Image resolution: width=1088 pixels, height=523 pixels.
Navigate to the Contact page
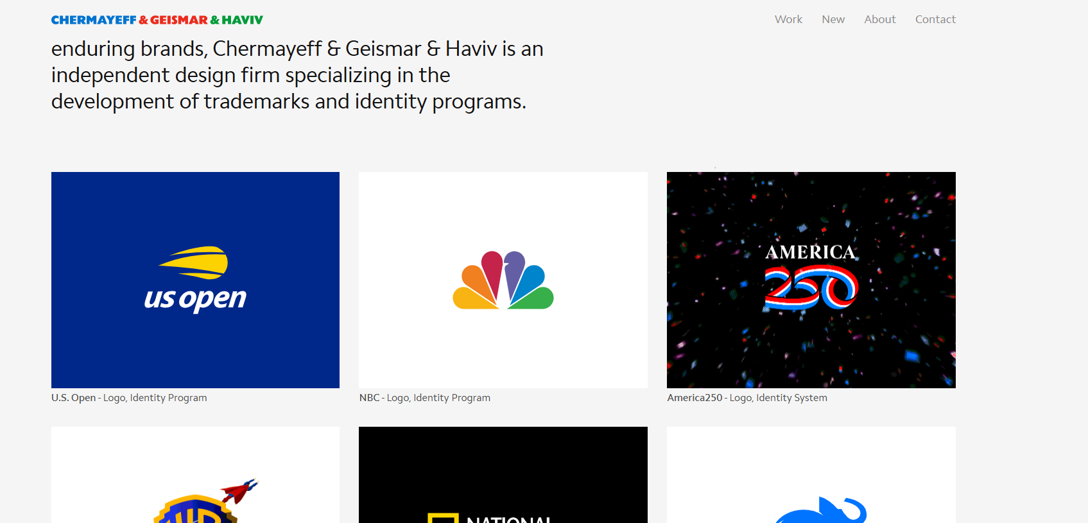click(935, 19)
